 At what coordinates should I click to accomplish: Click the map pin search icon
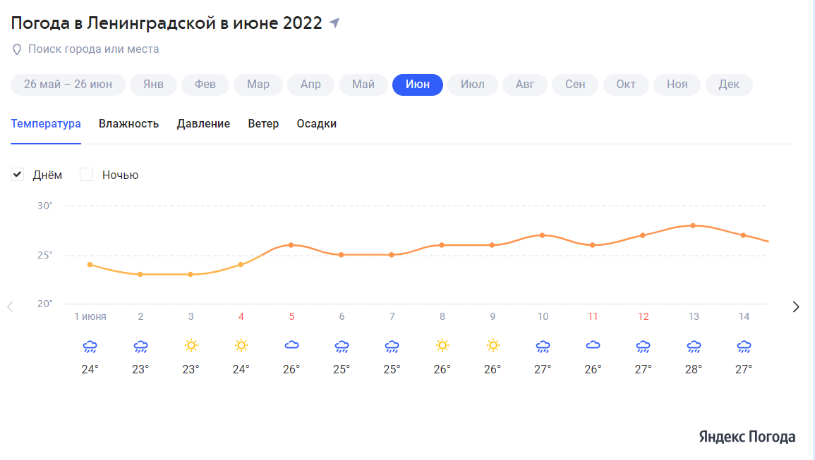click(x=17, y=49)
